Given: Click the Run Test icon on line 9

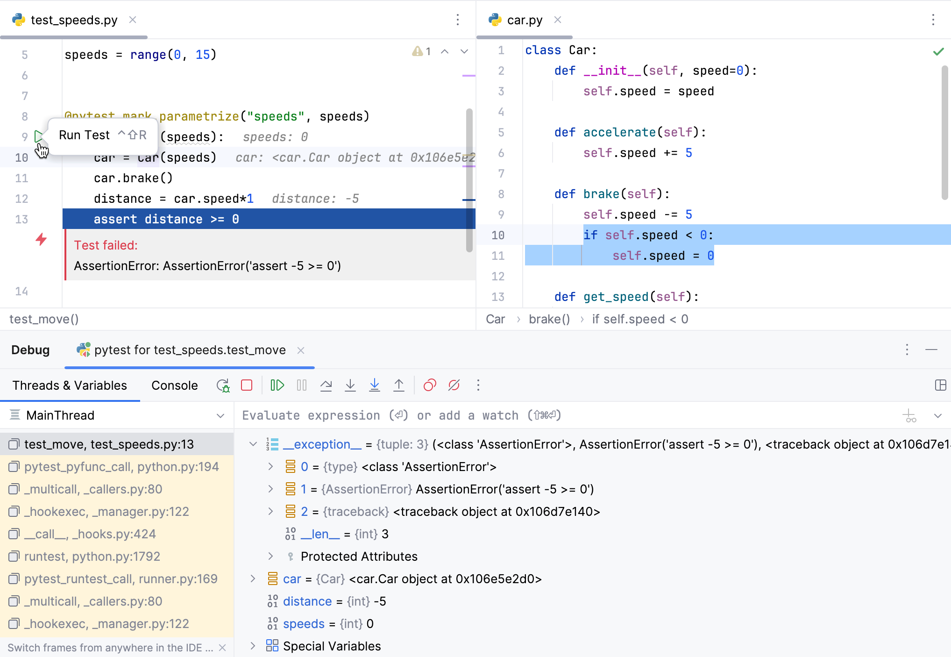Looking at the screenshot, I should tap(40, 136).
